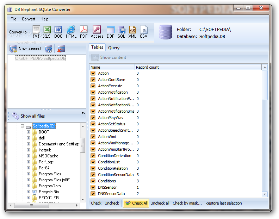Expand the dell folder
The height and width of the screenshot is (219, 279).
pos(28,138)
